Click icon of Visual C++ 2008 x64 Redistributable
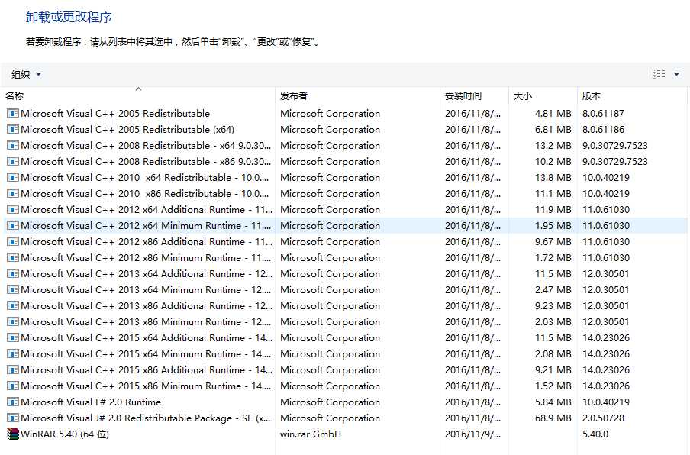The height and width of the screenshot is (455, 690). (x=13, y=146)
